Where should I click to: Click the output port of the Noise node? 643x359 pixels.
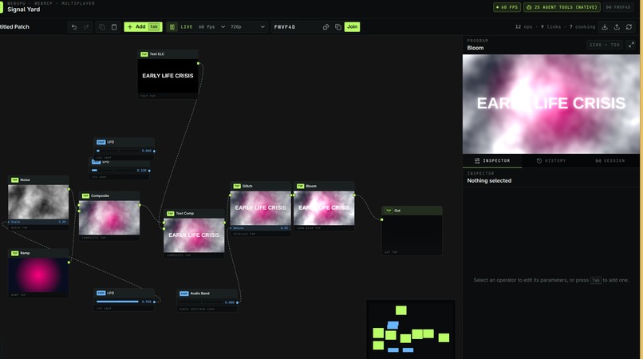click(69, 190)
